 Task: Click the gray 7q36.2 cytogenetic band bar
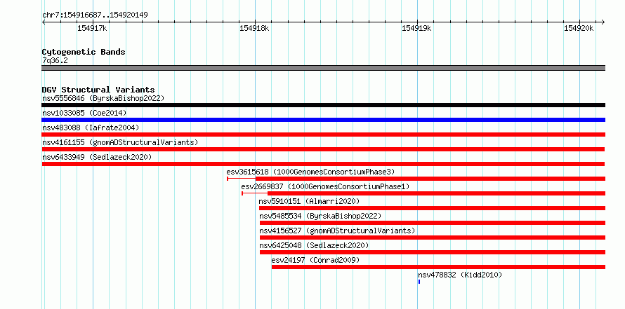[323, 68]
